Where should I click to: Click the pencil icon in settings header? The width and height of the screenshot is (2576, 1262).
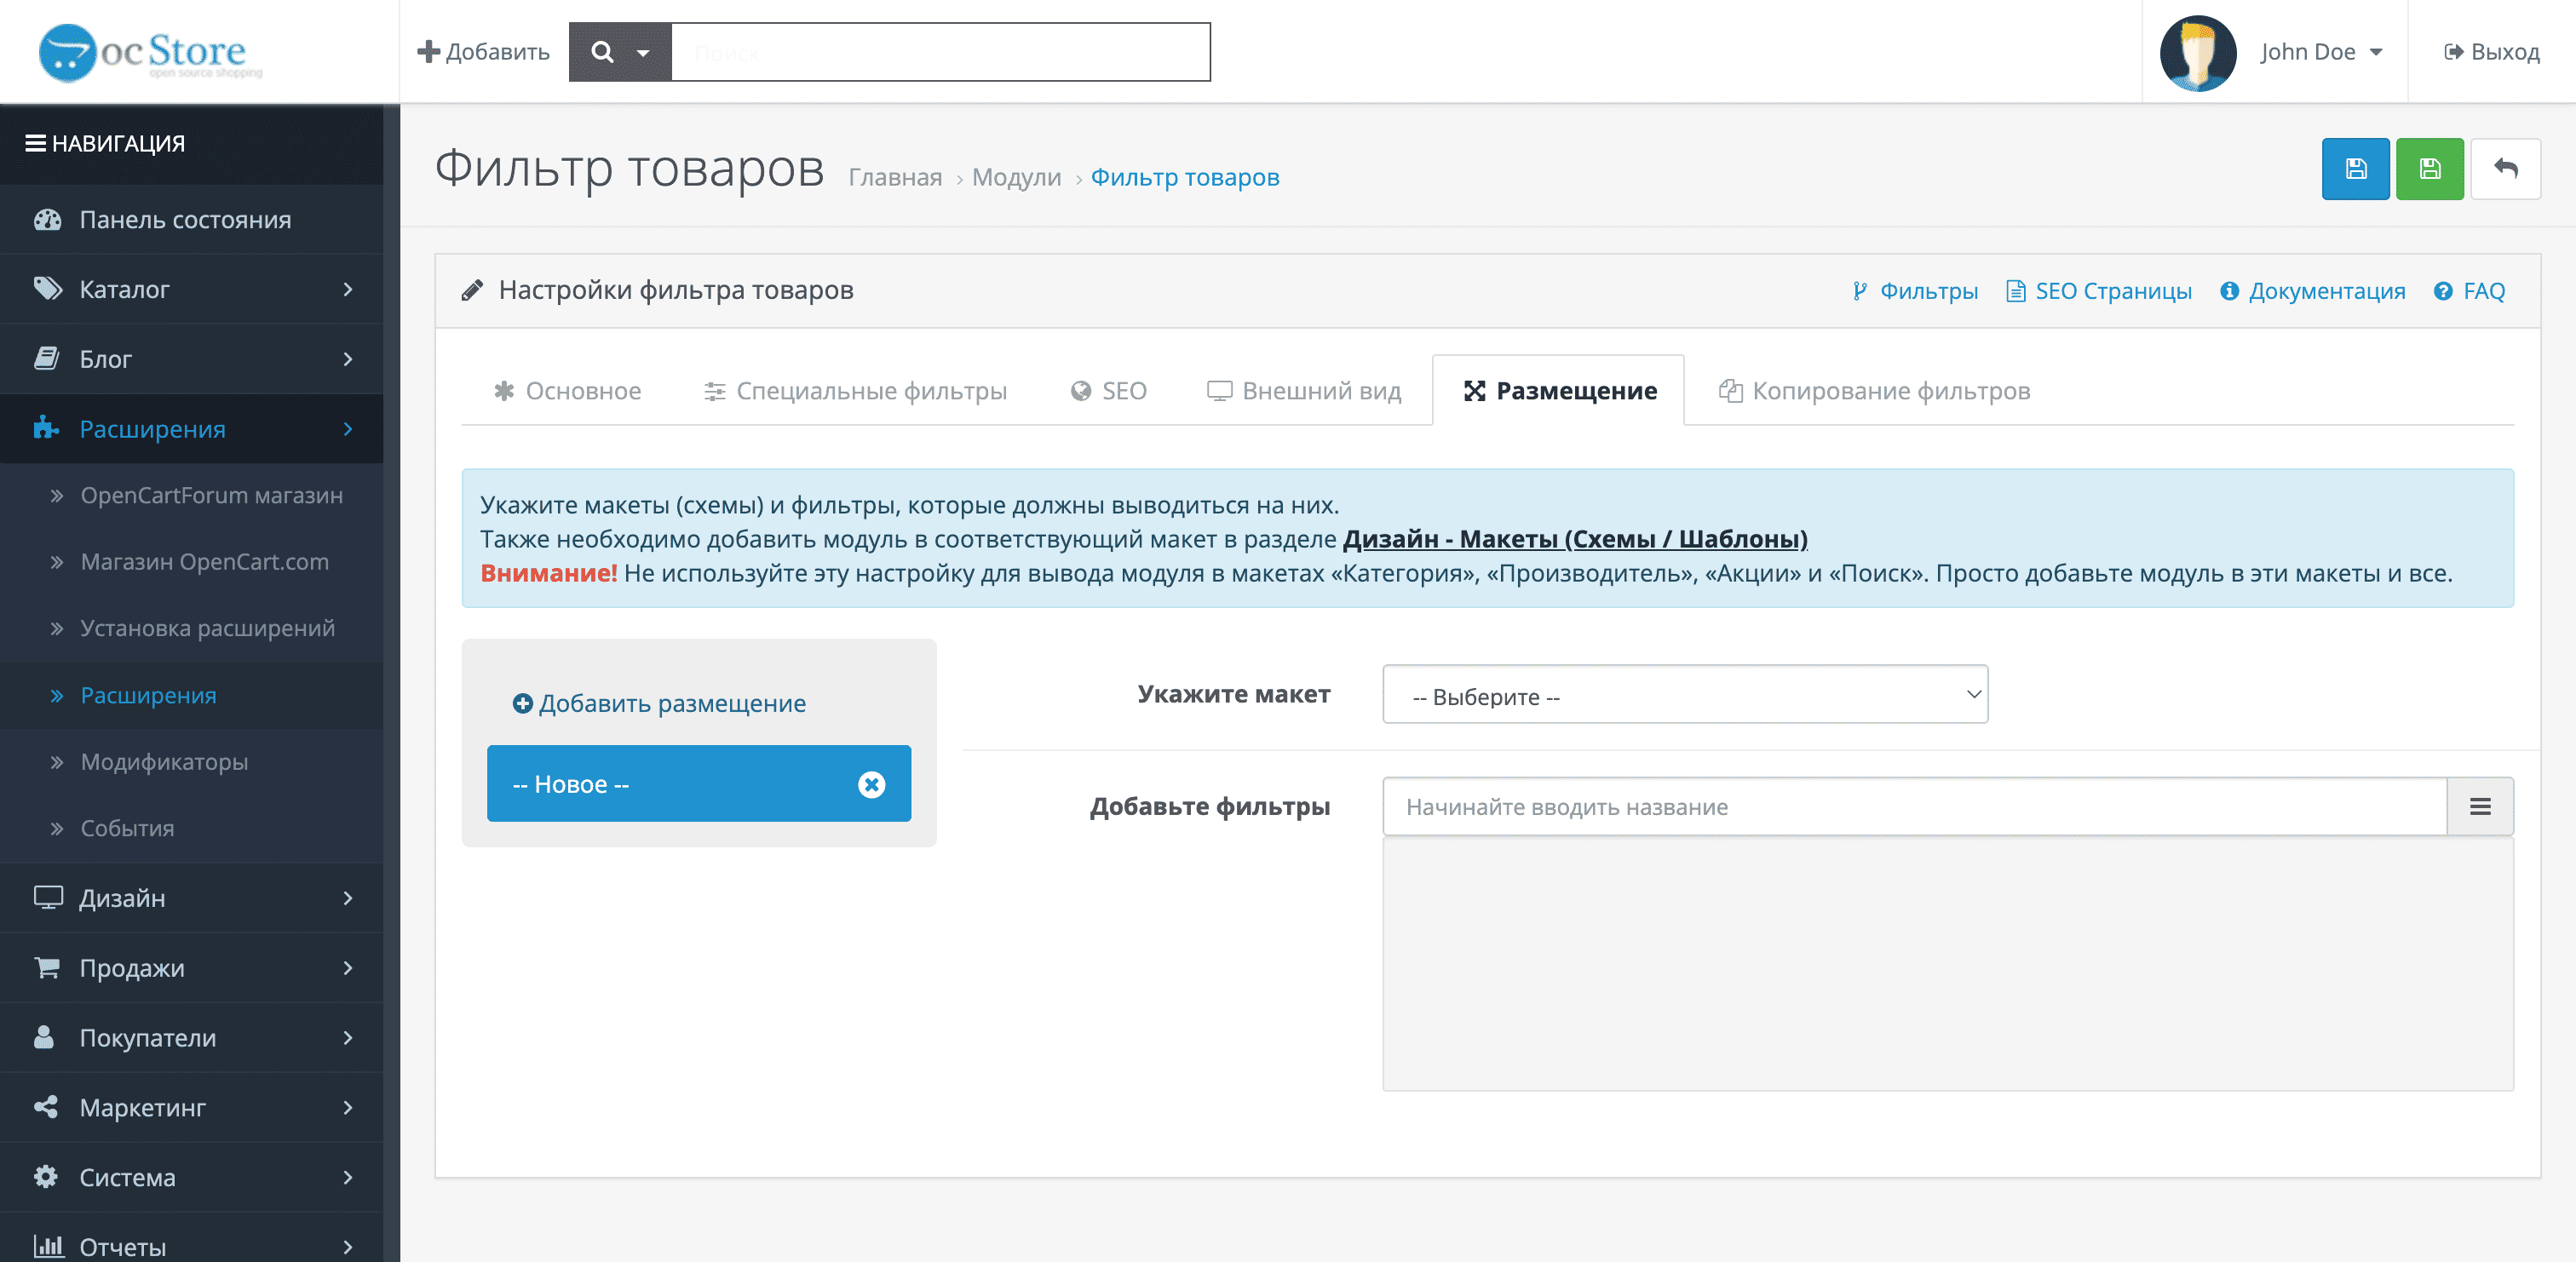click(x=472, y=291)
